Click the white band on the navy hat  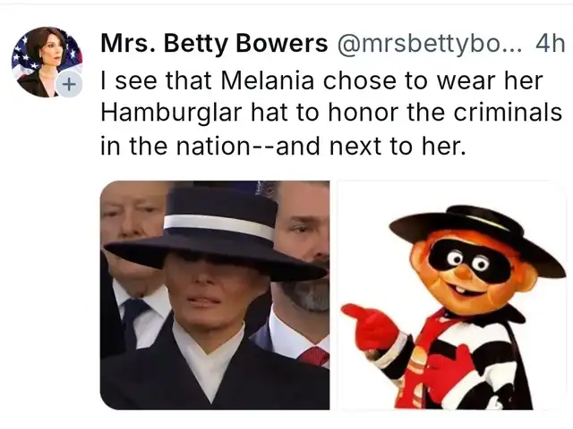click(x=218, y=225)
